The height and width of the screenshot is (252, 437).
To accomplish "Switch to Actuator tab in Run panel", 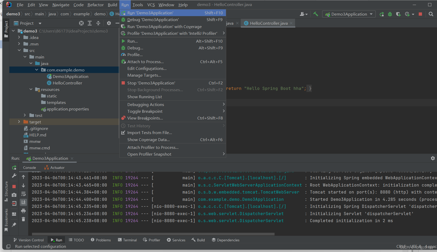I will 54,168.
